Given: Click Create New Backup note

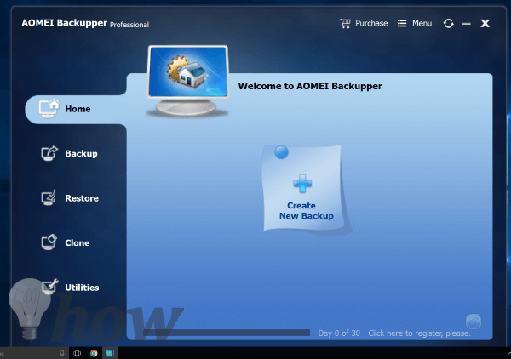Looking at the screenshot, I should click(x=303, y=188).
